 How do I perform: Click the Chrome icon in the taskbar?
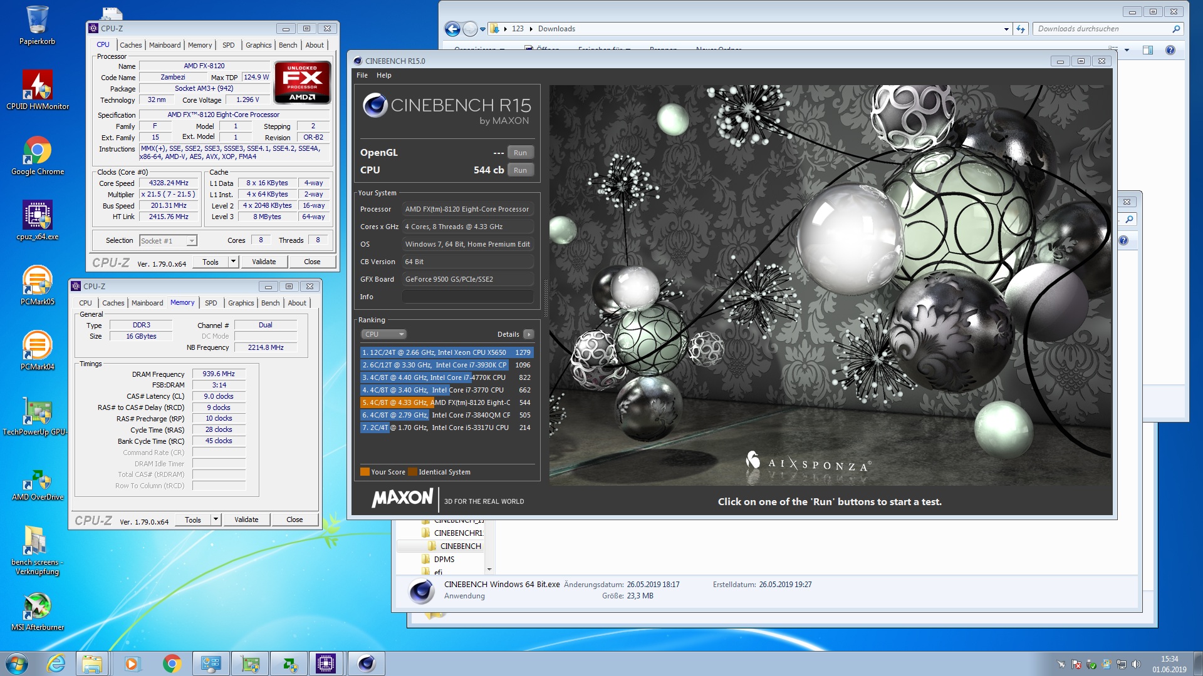pos(171,663)
